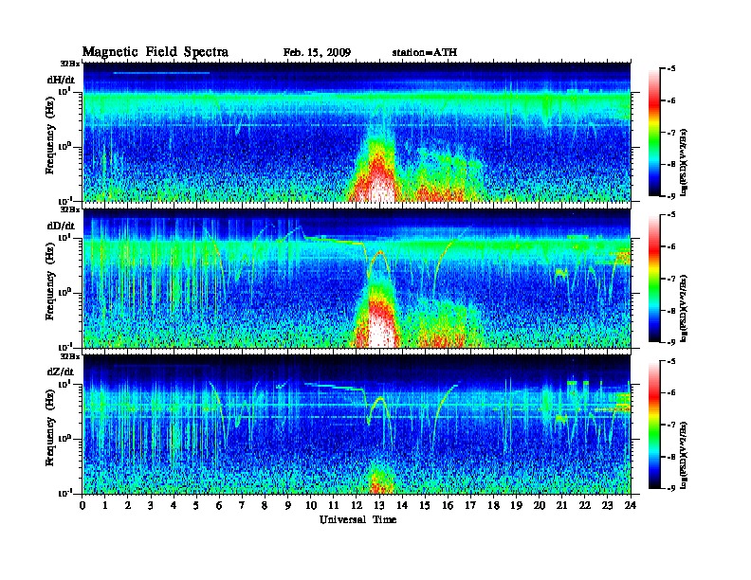The width and height of the screenshot is (751, 580).
Task: Click hour 21 on the Universal Time axis
Action: point(562,506)
